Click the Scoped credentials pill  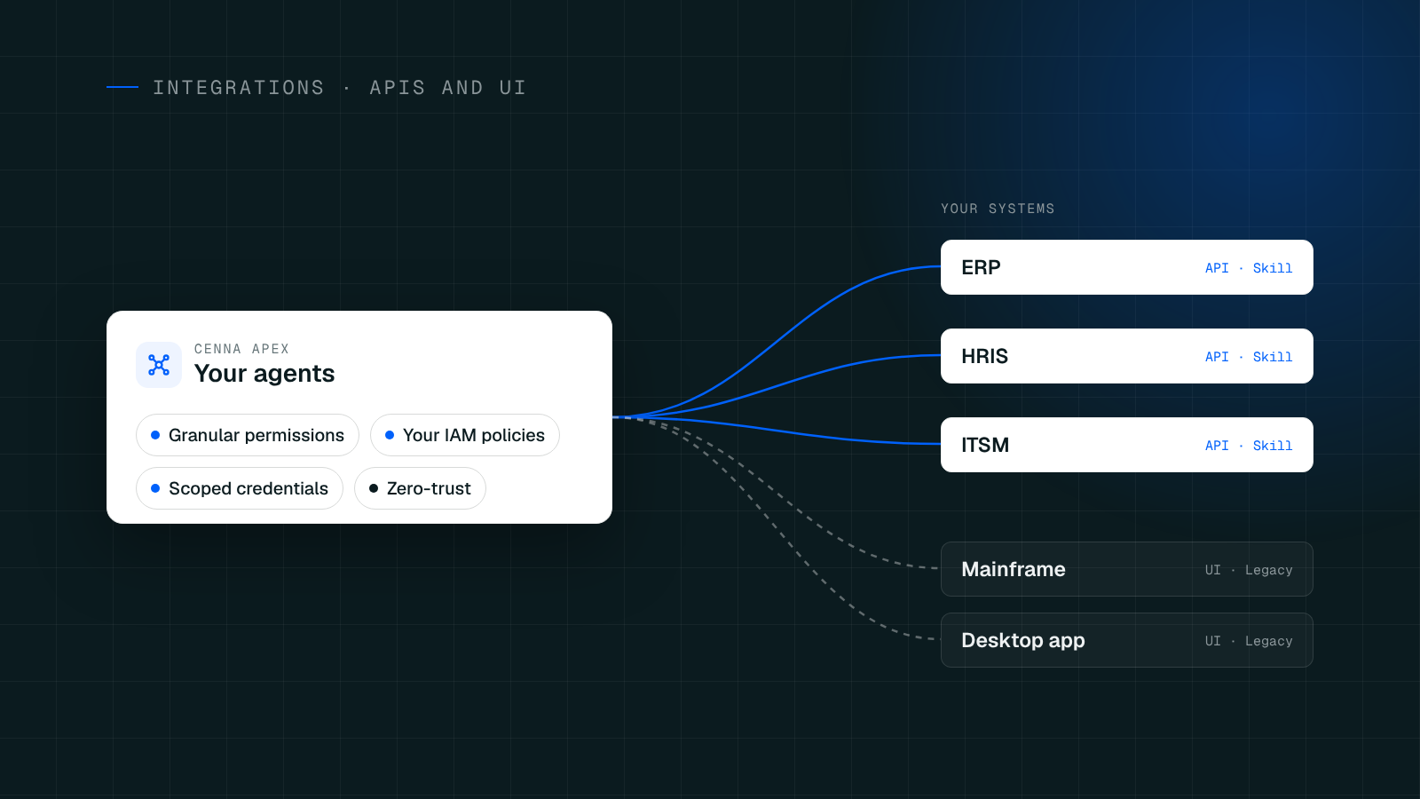pos(240,488)
